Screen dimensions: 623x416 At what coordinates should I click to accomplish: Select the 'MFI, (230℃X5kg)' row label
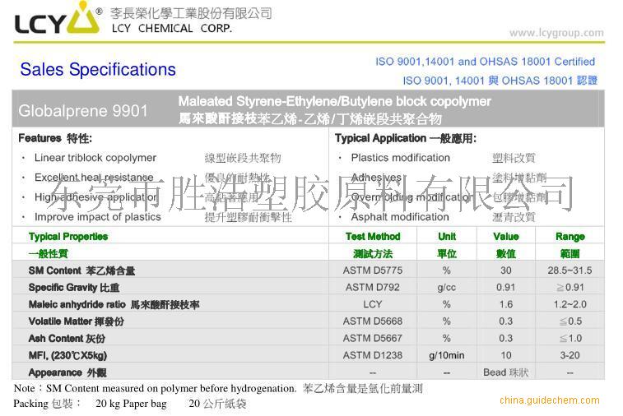click(67, 355)
